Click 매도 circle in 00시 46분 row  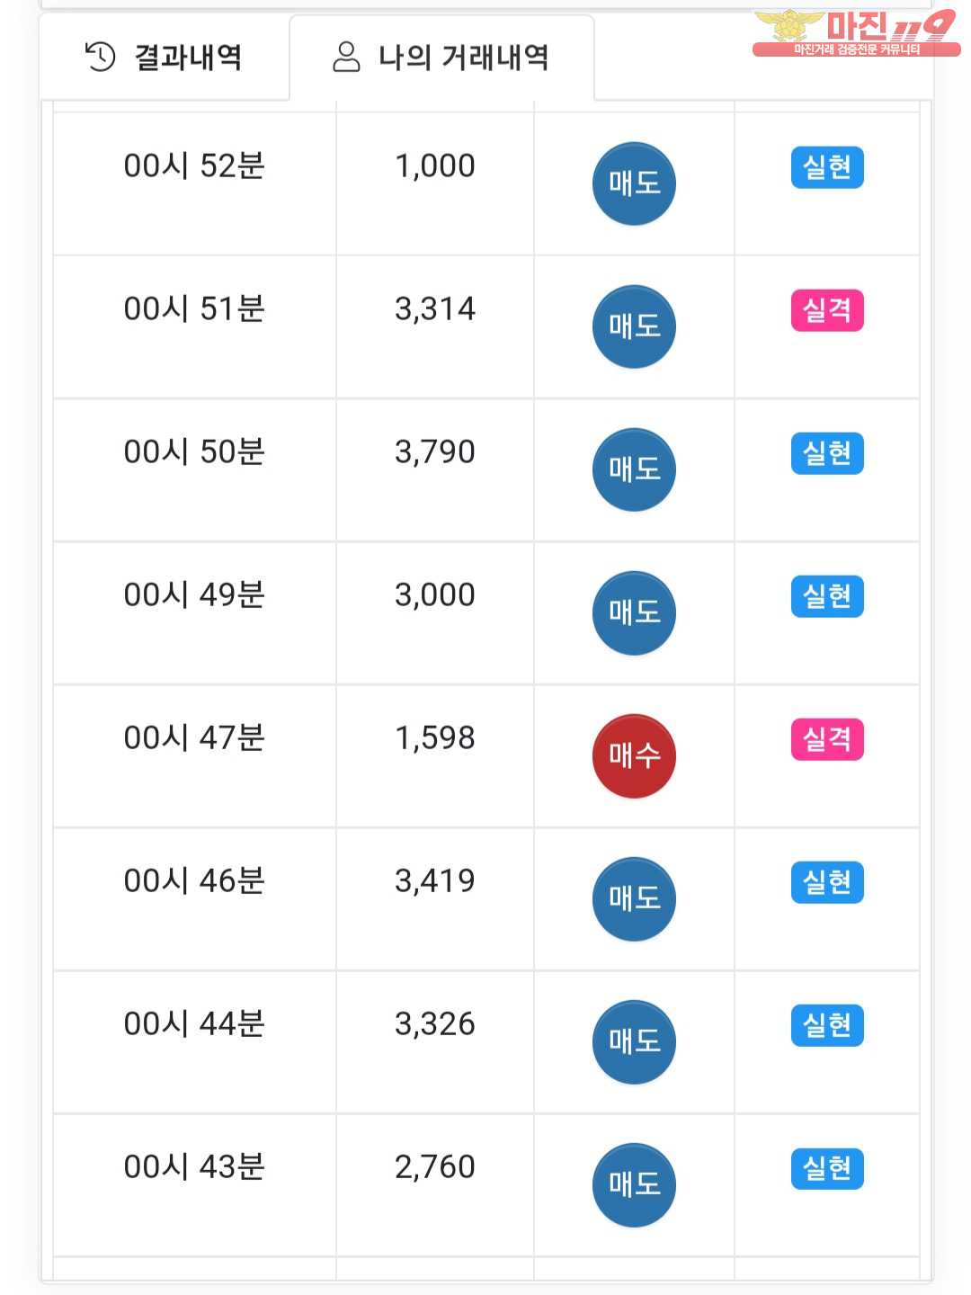634,898
